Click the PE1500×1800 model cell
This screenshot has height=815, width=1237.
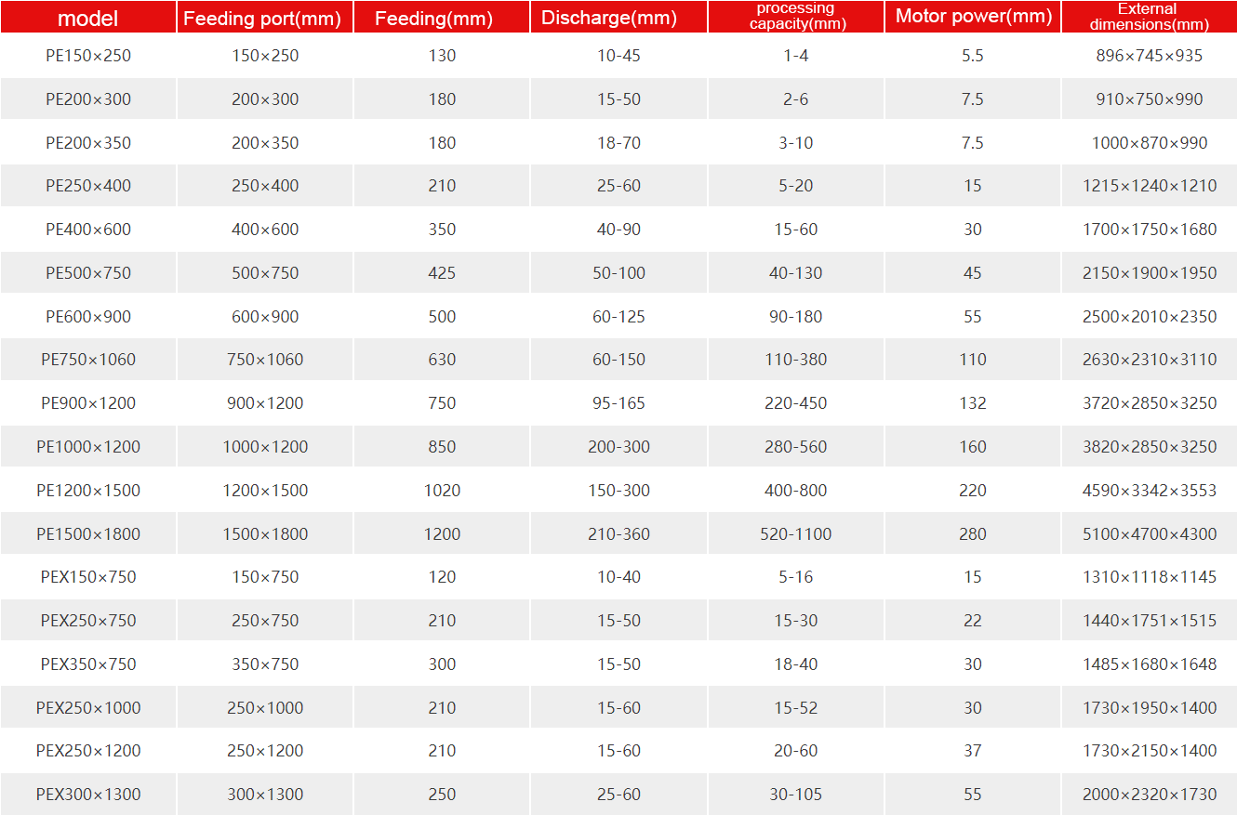pyautogui.click(x=88, y=534)
